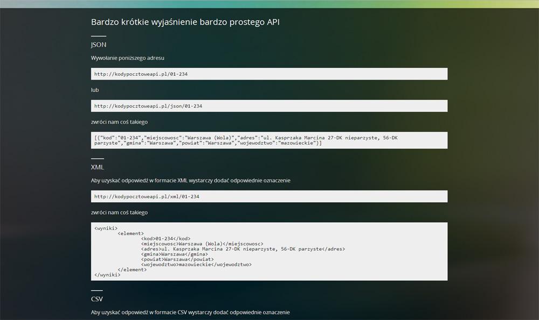Click the first 'zwróci nam coś takiego' text
The image size is (539, 320).
[119, 122]
